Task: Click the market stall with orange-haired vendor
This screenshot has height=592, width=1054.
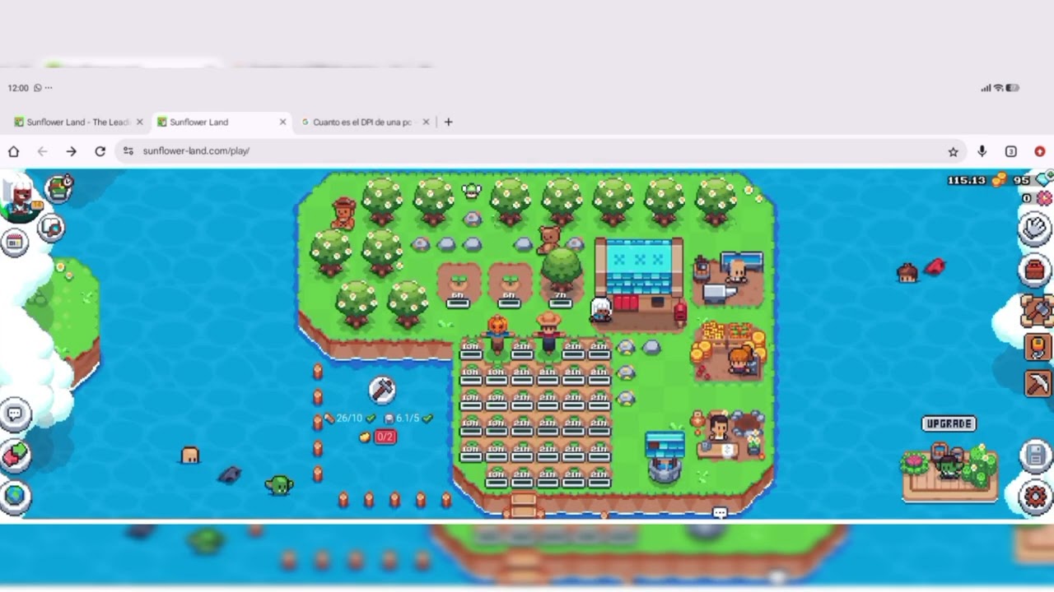Action: click(730, 351)
